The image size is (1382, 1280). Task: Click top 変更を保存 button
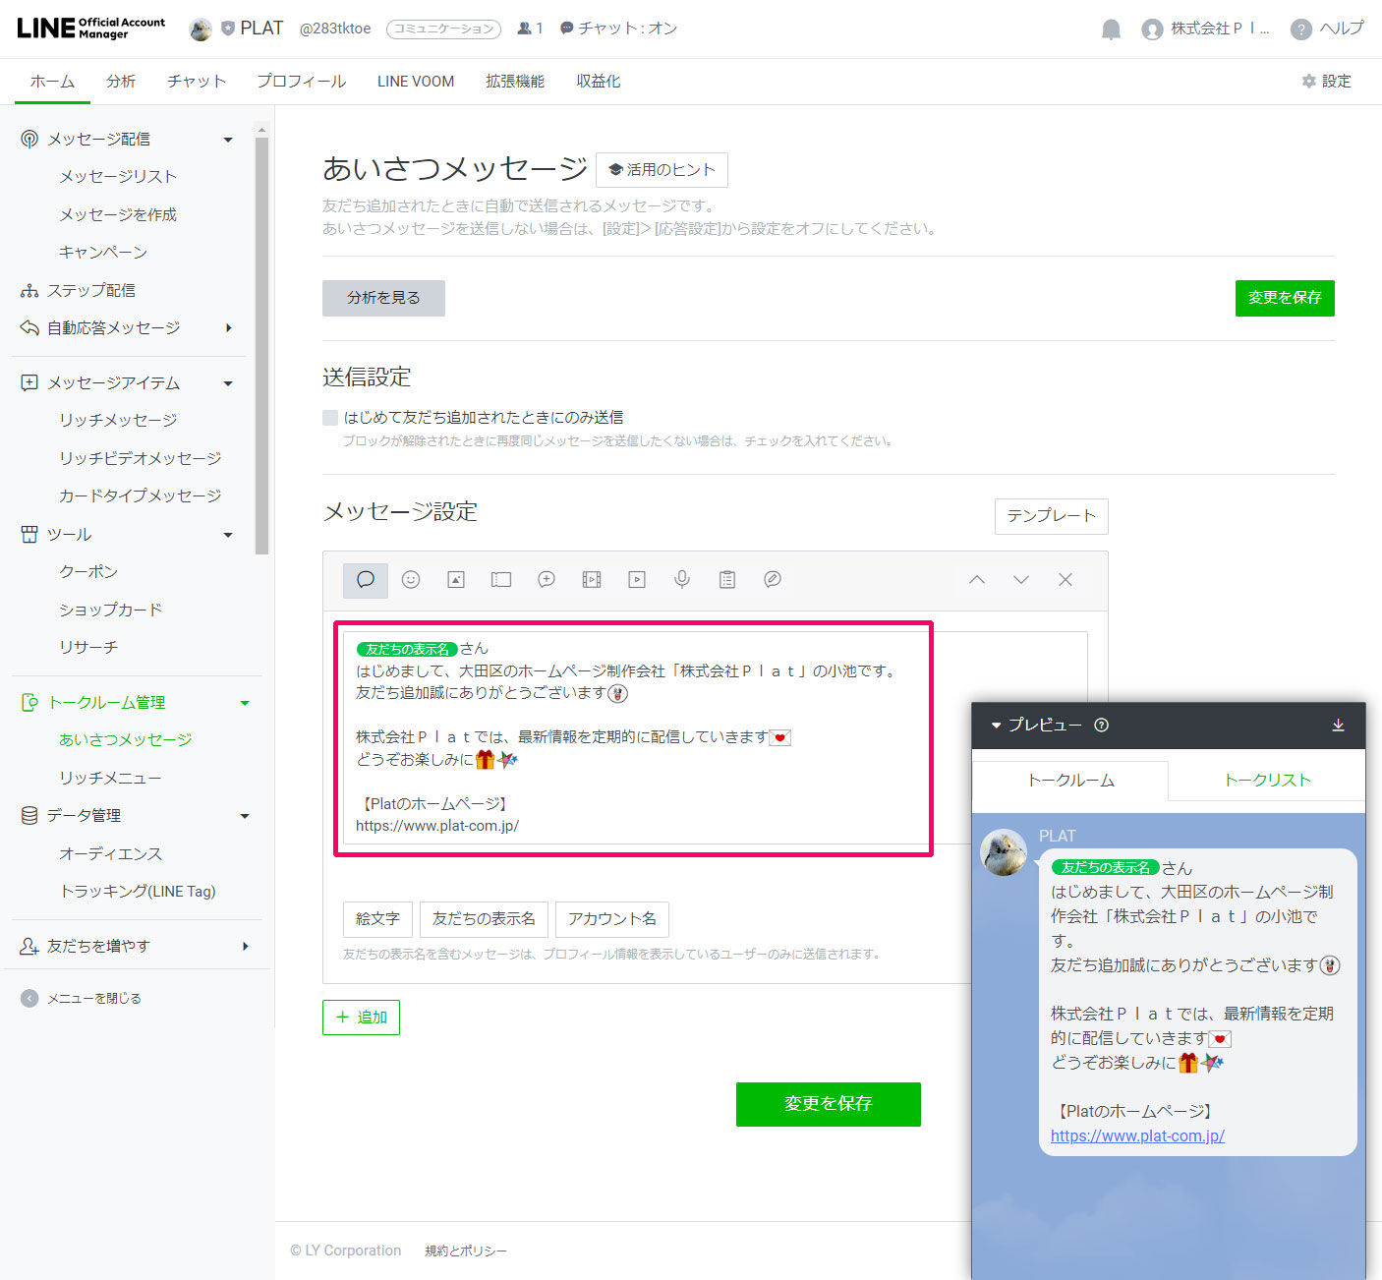click(x=1285, y=298)
